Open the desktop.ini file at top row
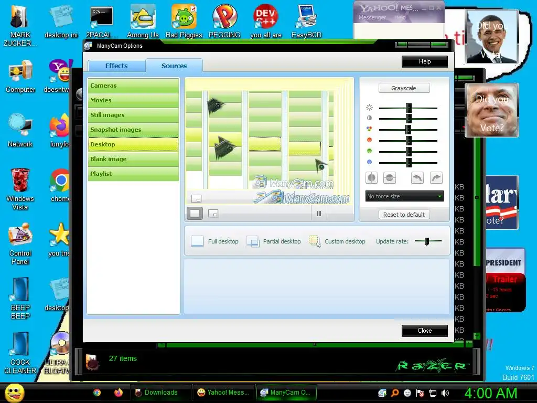The height and width of the screenshot is (403, 537). (x=61, y=22)
